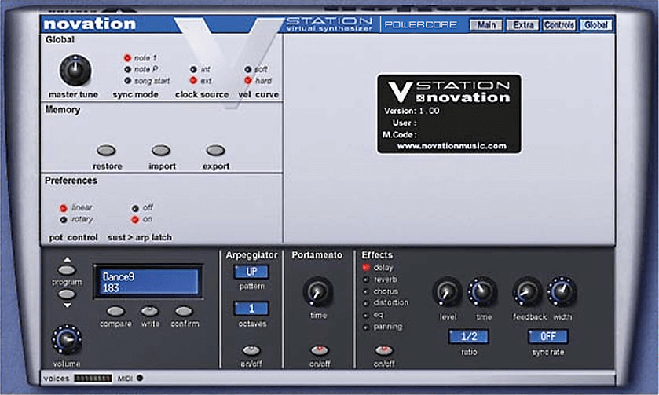This screenshot has width=659, height=395.
Task: Click the MIDI activity indicator
Action: pos(140,379)
